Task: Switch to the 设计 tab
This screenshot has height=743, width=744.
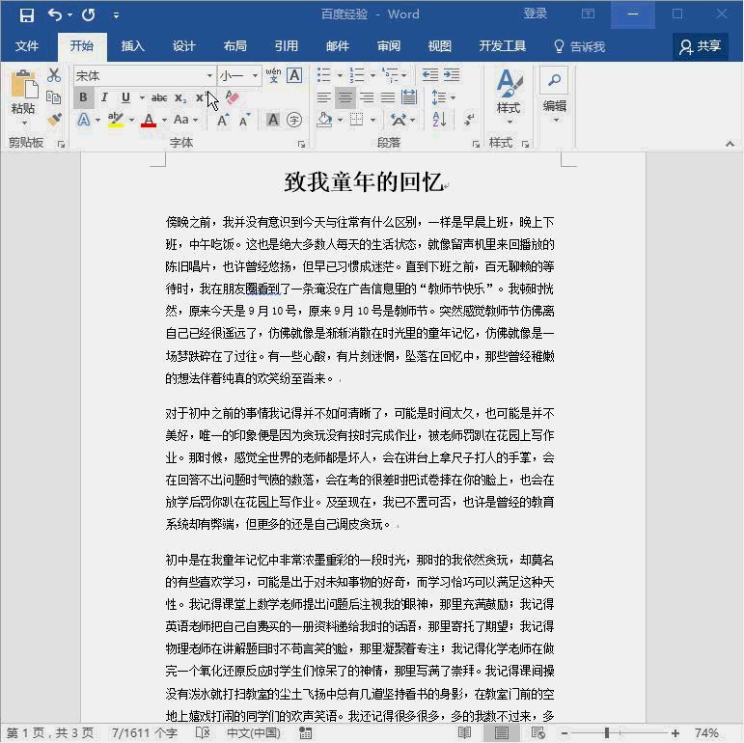Action: pos(183,46)
